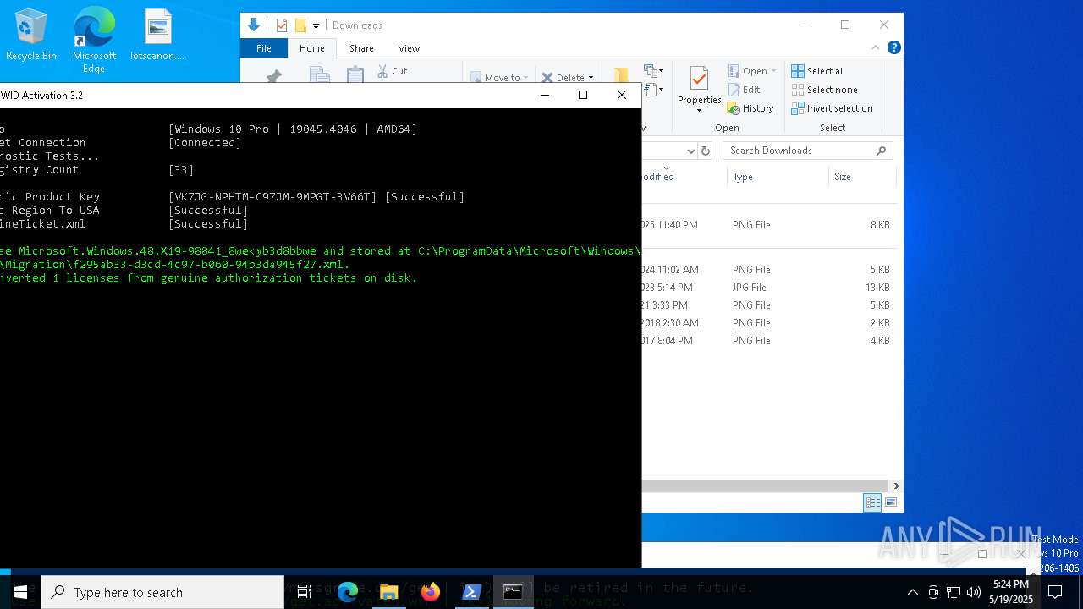Click History in the Open group
Image resolution: width=1083 pixels, height=609 pixels.
click(x=750, y=108)
